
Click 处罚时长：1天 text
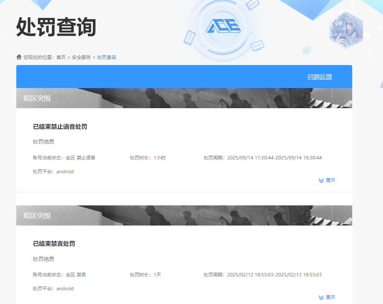(145, 275)
